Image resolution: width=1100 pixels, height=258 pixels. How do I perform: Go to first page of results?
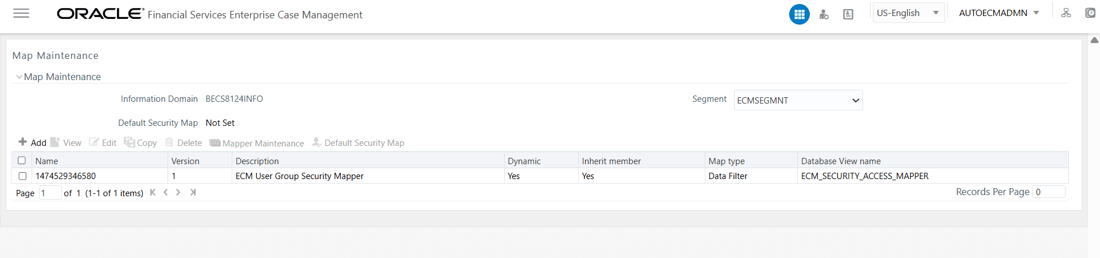click(x=153, y=192)
